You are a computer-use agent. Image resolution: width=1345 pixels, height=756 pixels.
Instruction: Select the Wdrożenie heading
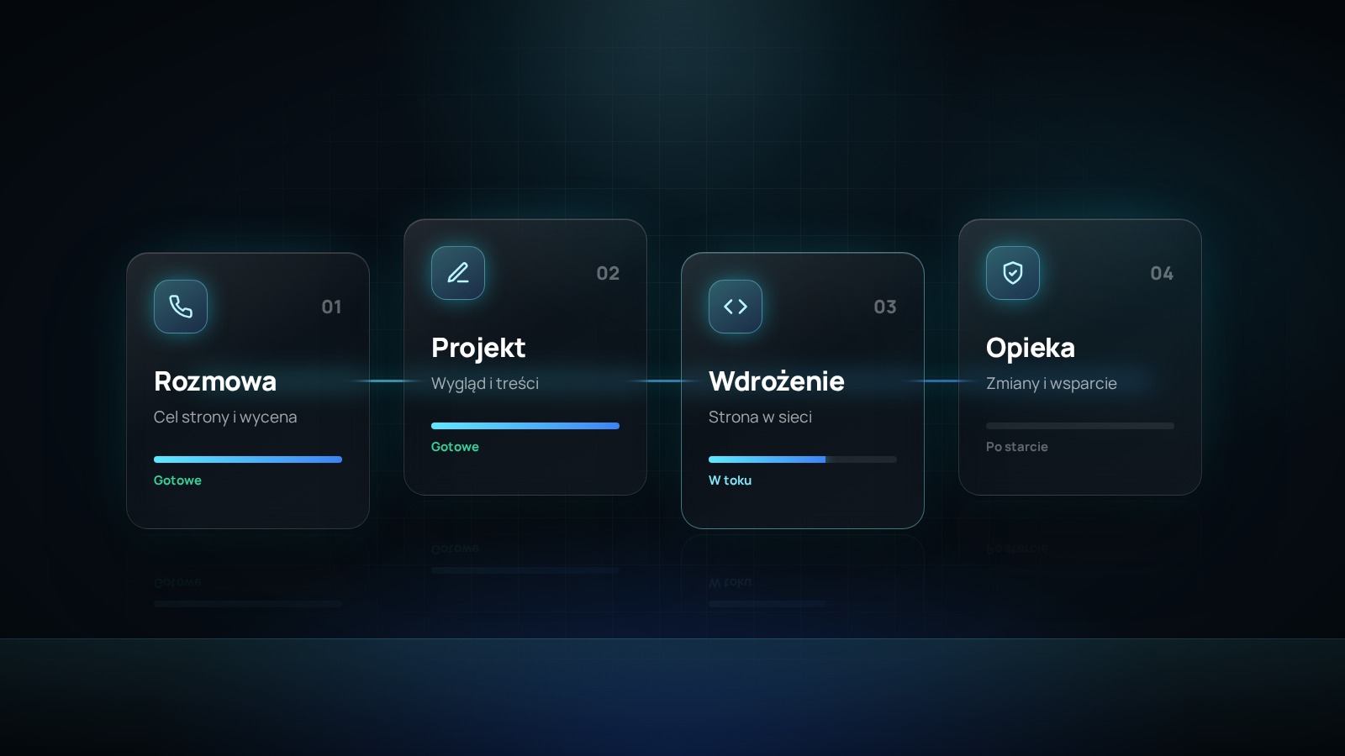click(777, 381)
